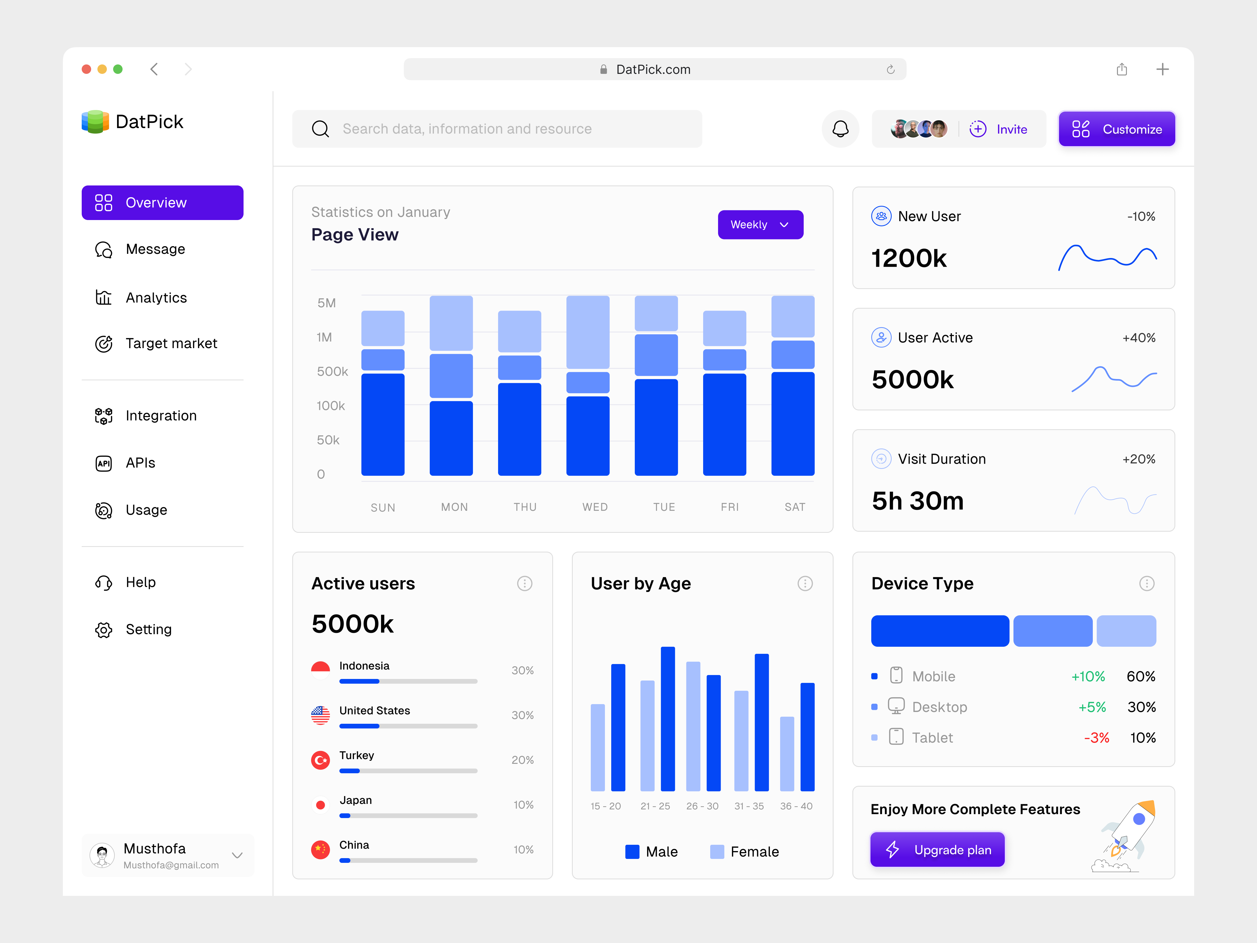Viewport: 1257px width, 943px height.
Task: Click the Analytics bar chart icon
Action: (x=104, y=297)
